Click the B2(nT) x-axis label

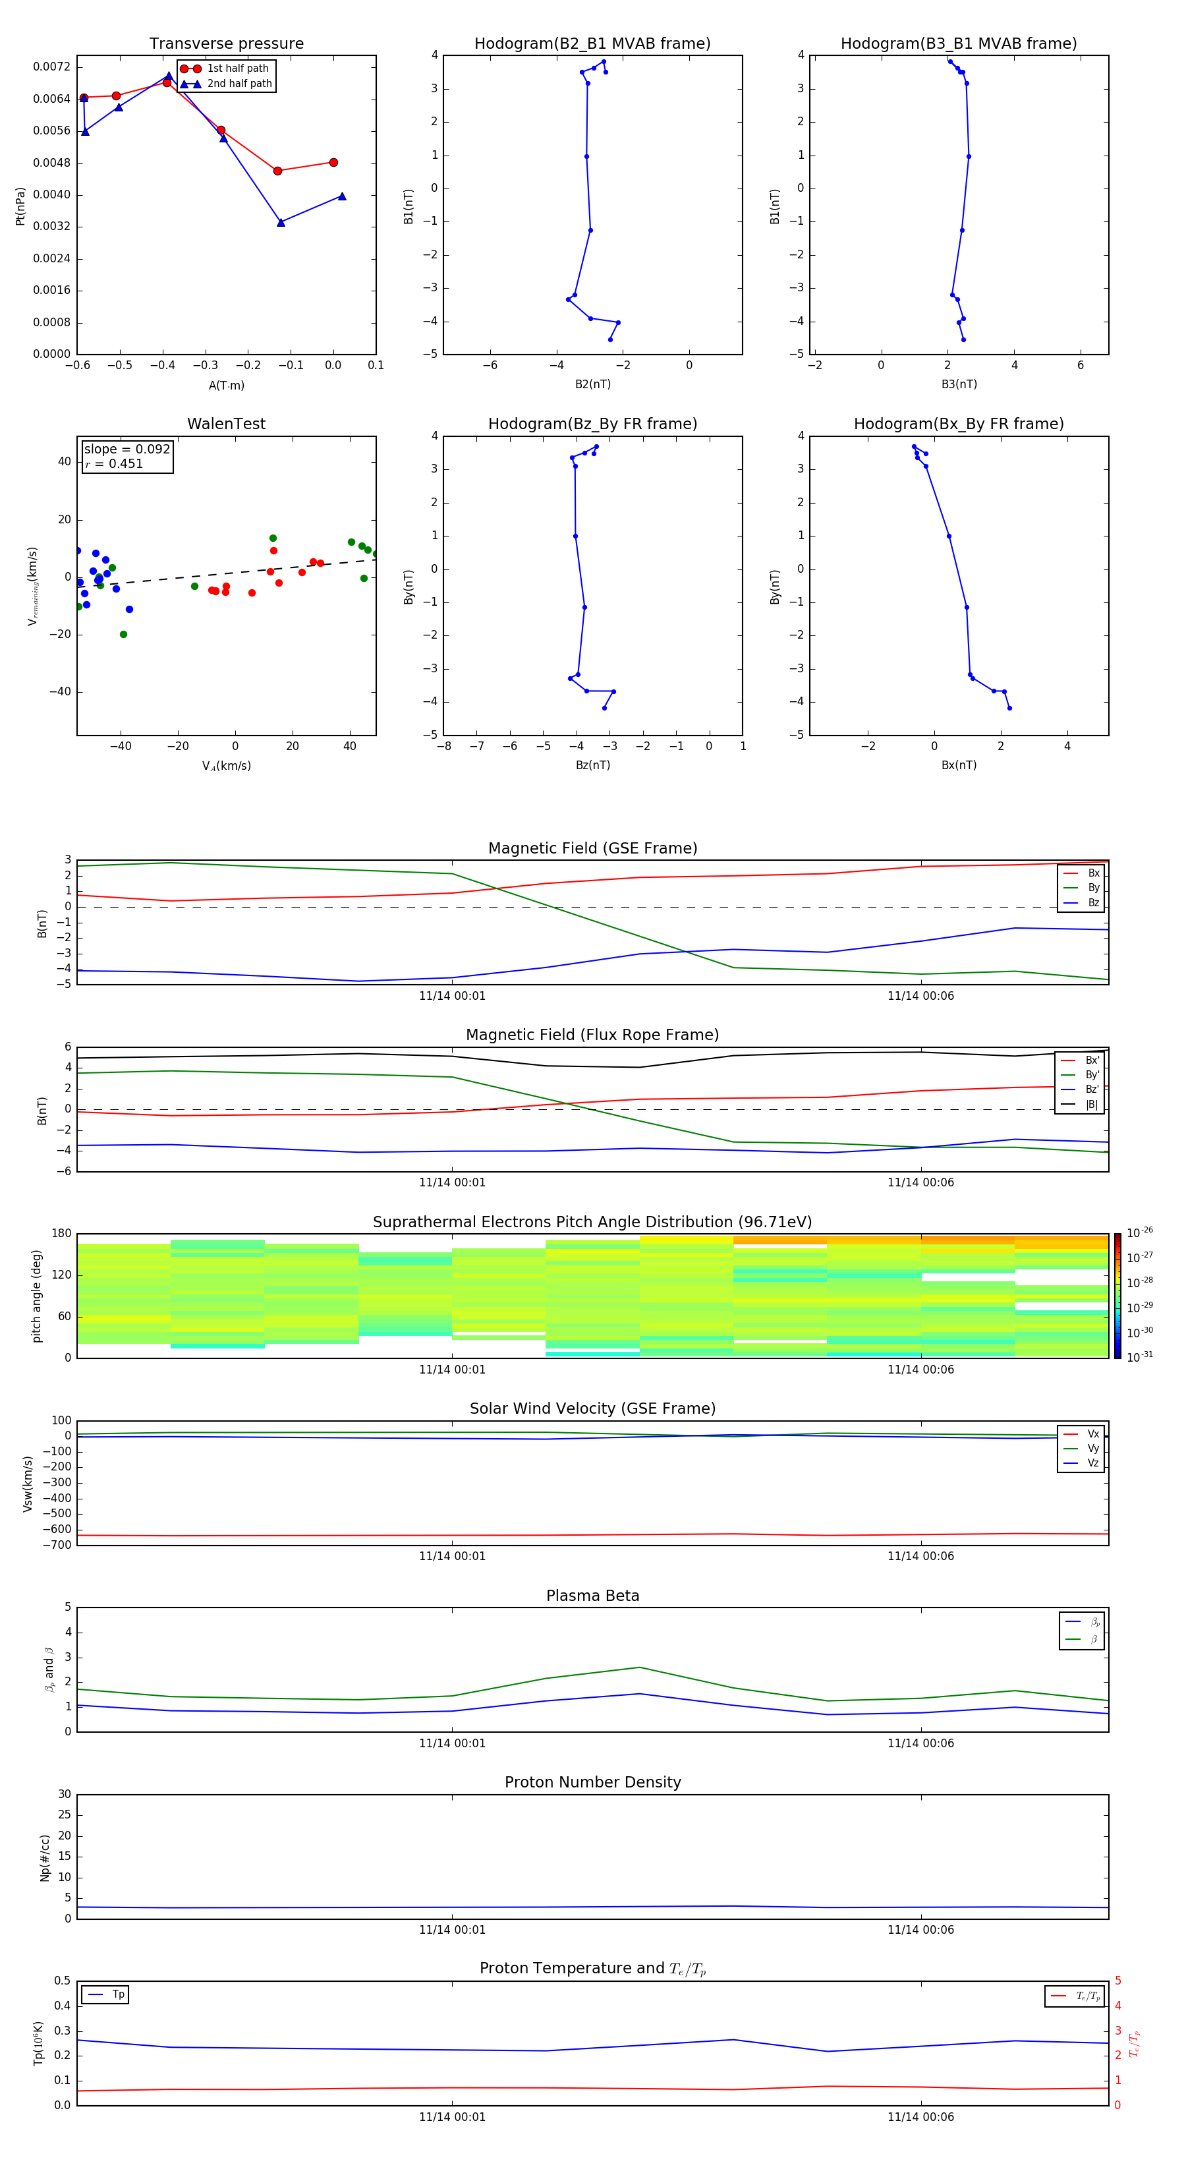(x=592, y=385)
